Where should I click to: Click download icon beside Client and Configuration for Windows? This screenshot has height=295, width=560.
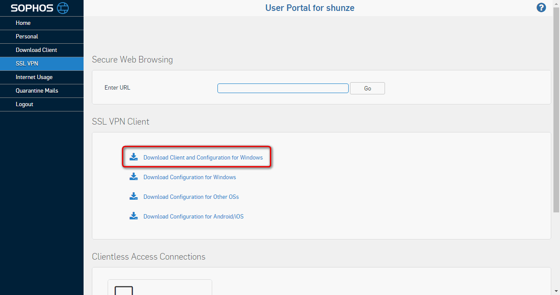[x=134, y=157]
